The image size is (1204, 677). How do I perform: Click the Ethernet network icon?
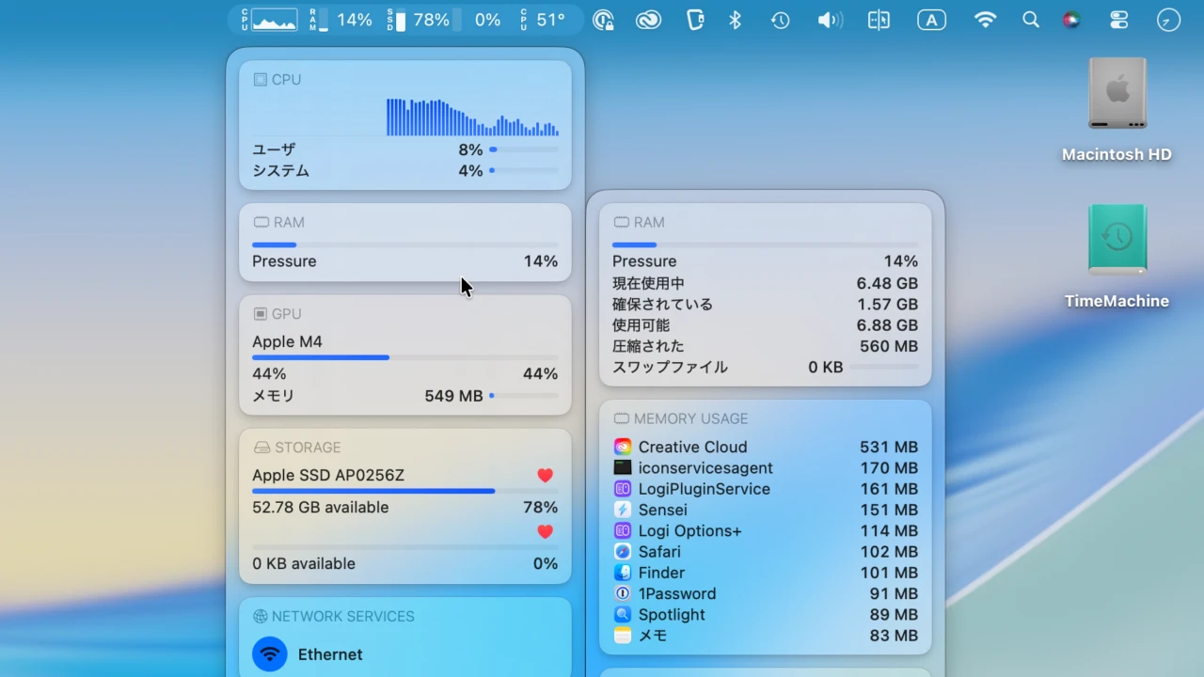[270, 654]
